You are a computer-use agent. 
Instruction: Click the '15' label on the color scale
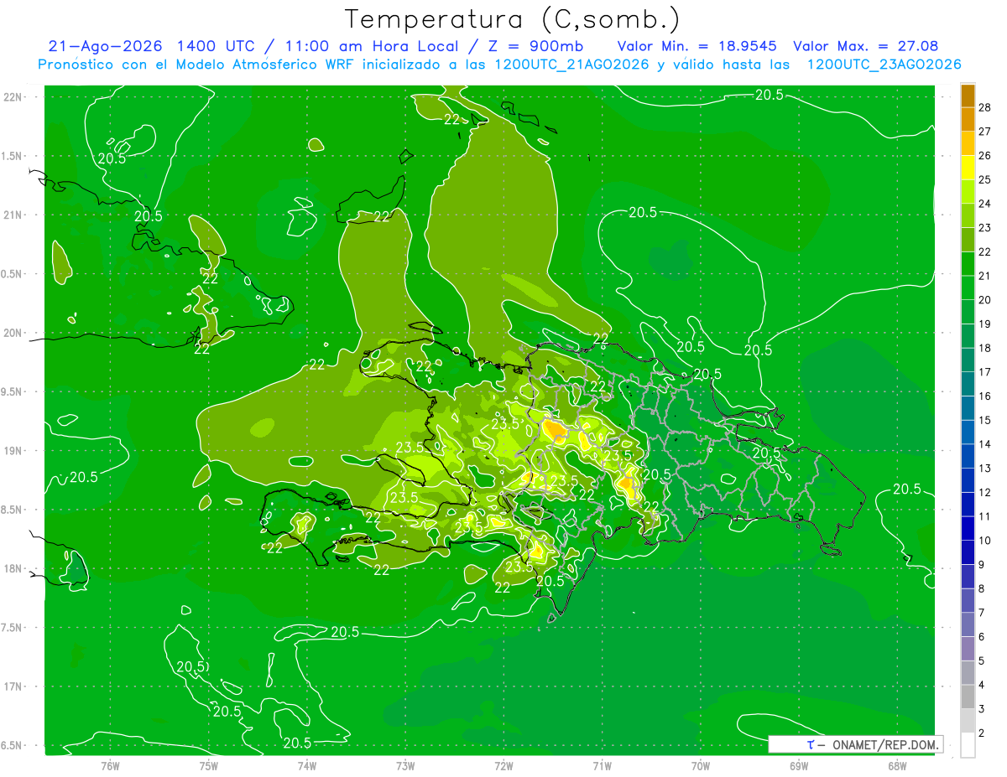986,420
